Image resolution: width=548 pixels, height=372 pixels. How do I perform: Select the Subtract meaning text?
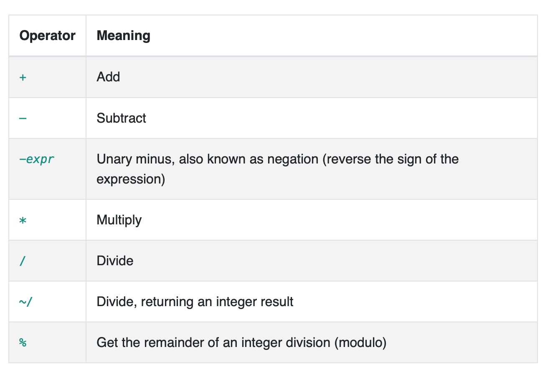coord(121,118)
